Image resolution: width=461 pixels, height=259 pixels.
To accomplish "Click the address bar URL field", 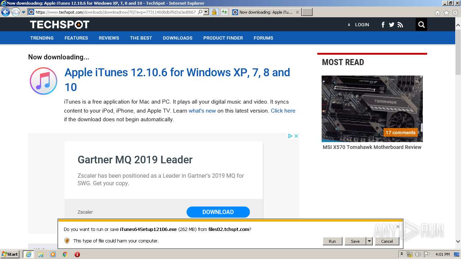I will [115, 12].
